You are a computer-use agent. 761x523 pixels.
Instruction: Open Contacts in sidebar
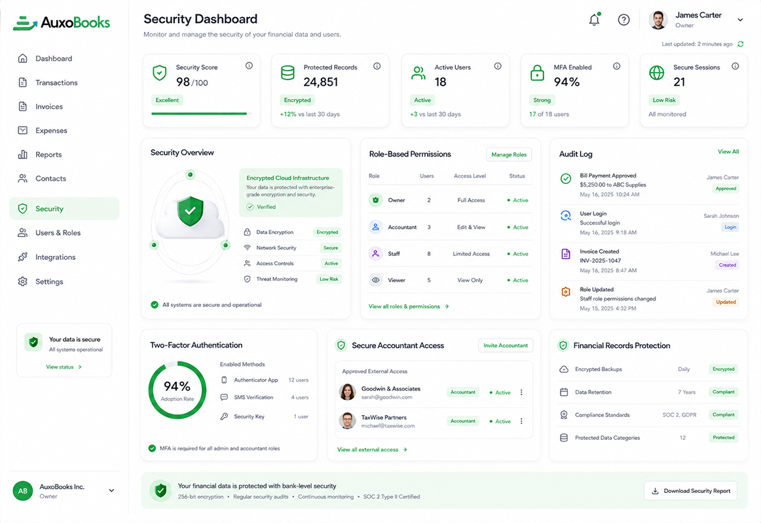[x=64, y=179]
